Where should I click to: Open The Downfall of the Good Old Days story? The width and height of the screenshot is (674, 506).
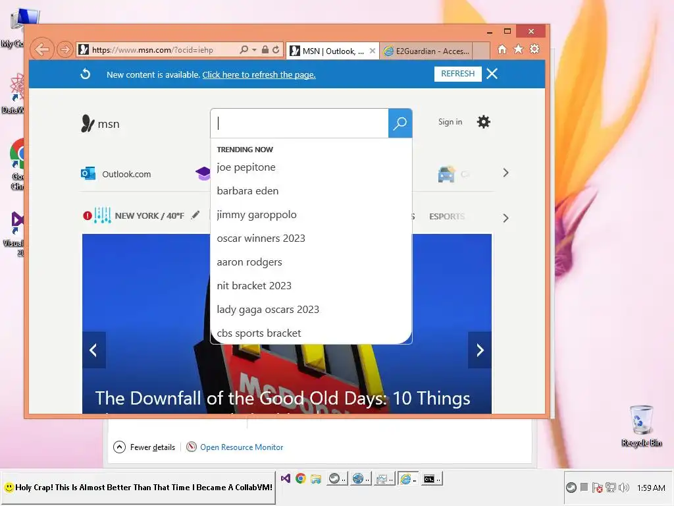[x=282, y=399]
